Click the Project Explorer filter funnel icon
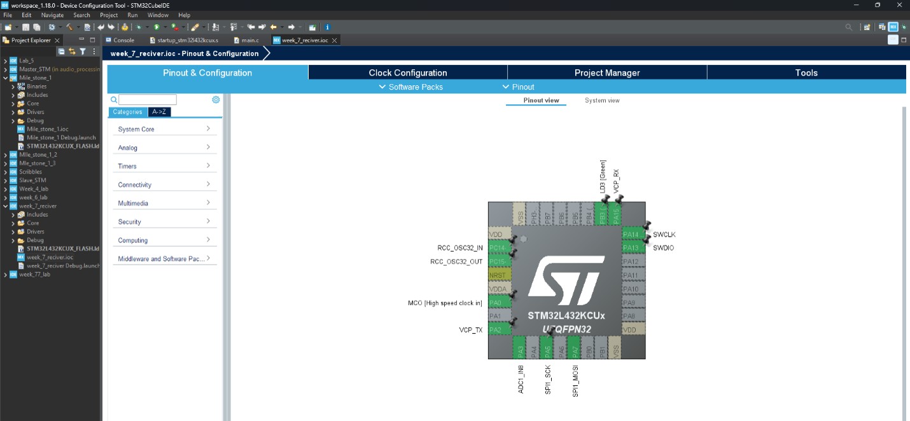The width and height of the screenshot is (910, 421). pyautogui.click(x=83, y=52)
